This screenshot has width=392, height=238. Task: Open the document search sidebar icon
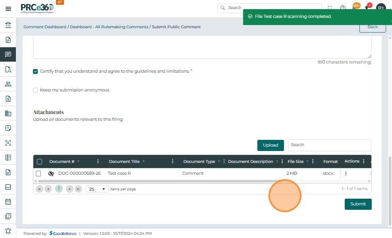tap(8, 69)
